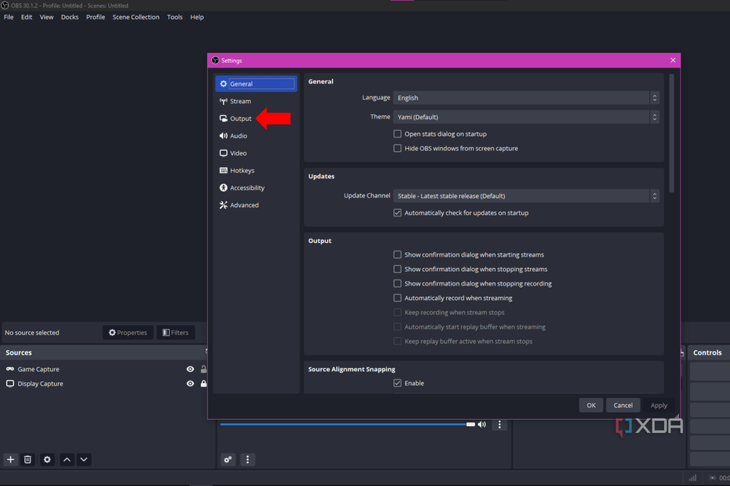Expand the Update Channel dropdown

click(x=526, y=196)
